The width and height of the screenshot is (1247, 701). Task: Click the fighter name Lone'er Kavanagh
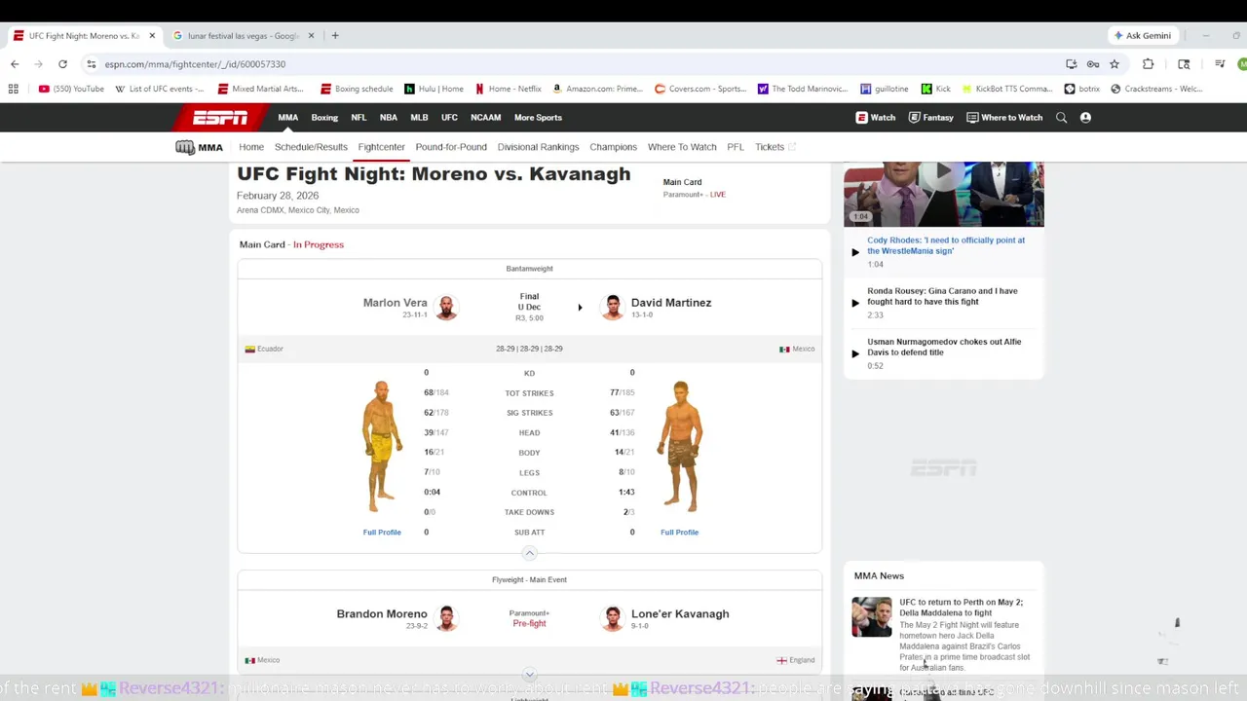(x=680, y=614)
